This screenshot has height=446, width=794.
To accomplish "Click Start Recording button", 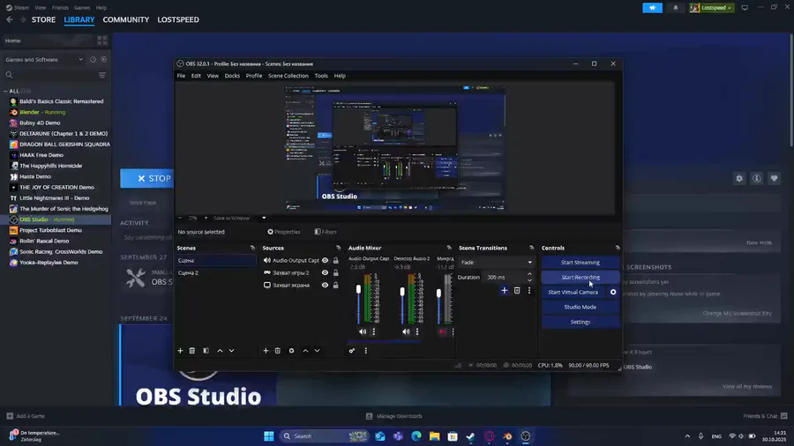I will (581, 277).
